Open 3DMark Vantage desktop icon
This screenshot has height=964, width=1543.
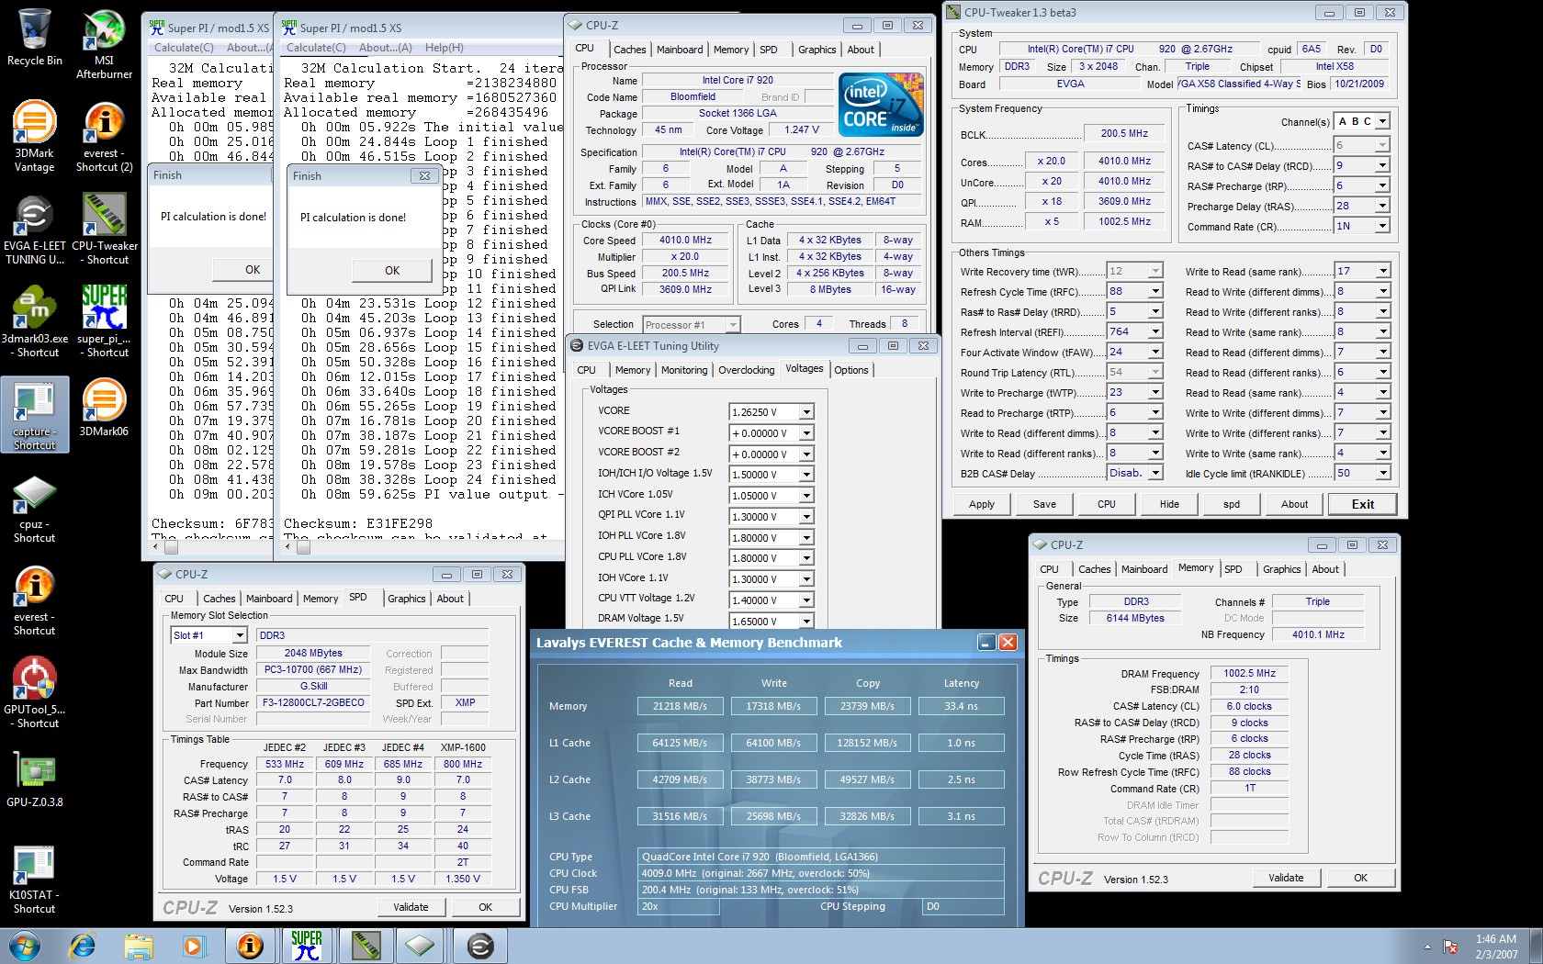[x=35, y=136]
